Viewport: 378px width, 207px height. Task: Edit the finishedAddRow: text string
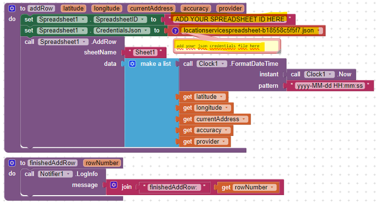[x=173, y=187]
